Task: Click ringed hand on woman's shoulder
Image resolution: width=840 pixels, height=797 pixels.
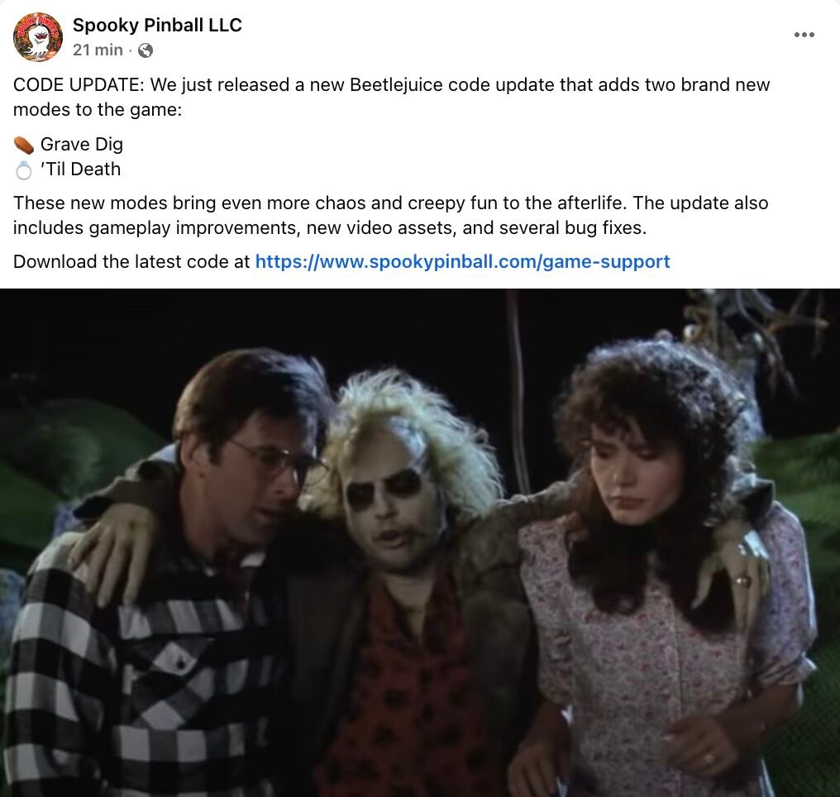Action: click(x=734, y=568)
